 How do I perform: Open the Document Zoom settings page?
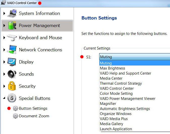tap(34, 116)
